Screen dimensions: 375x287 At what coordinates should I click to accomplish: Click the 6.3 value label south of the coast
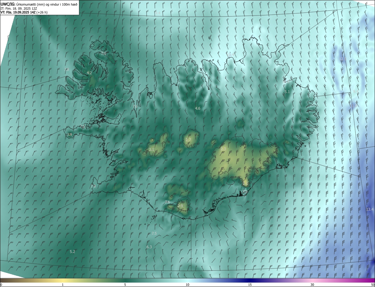149,247
